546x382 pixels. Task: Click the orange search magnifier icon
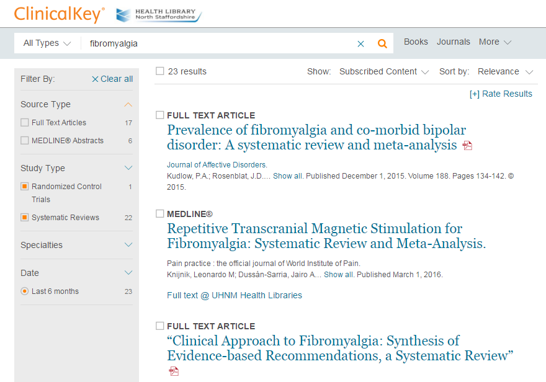point(382,43)
